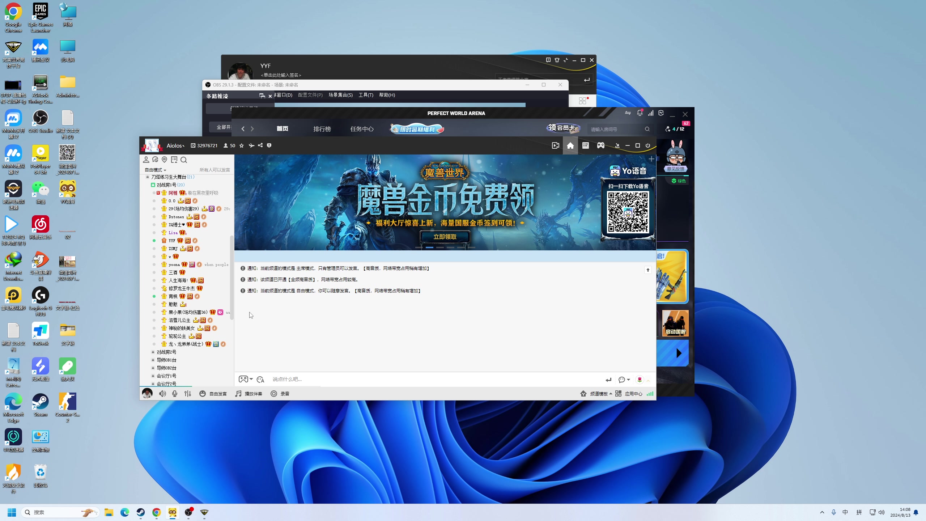Send message with the enter arrow icon
The image size is (926, 521).
(x=608, y=380)
